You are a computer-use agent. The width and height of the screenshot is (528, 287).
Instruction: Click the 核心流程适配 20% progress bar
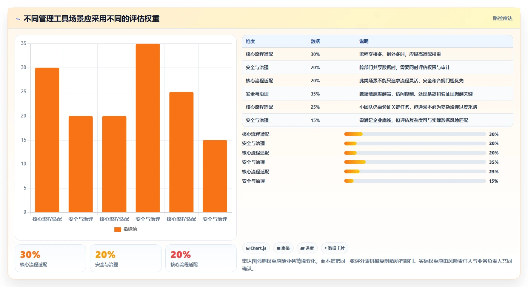tap(415, 153)
